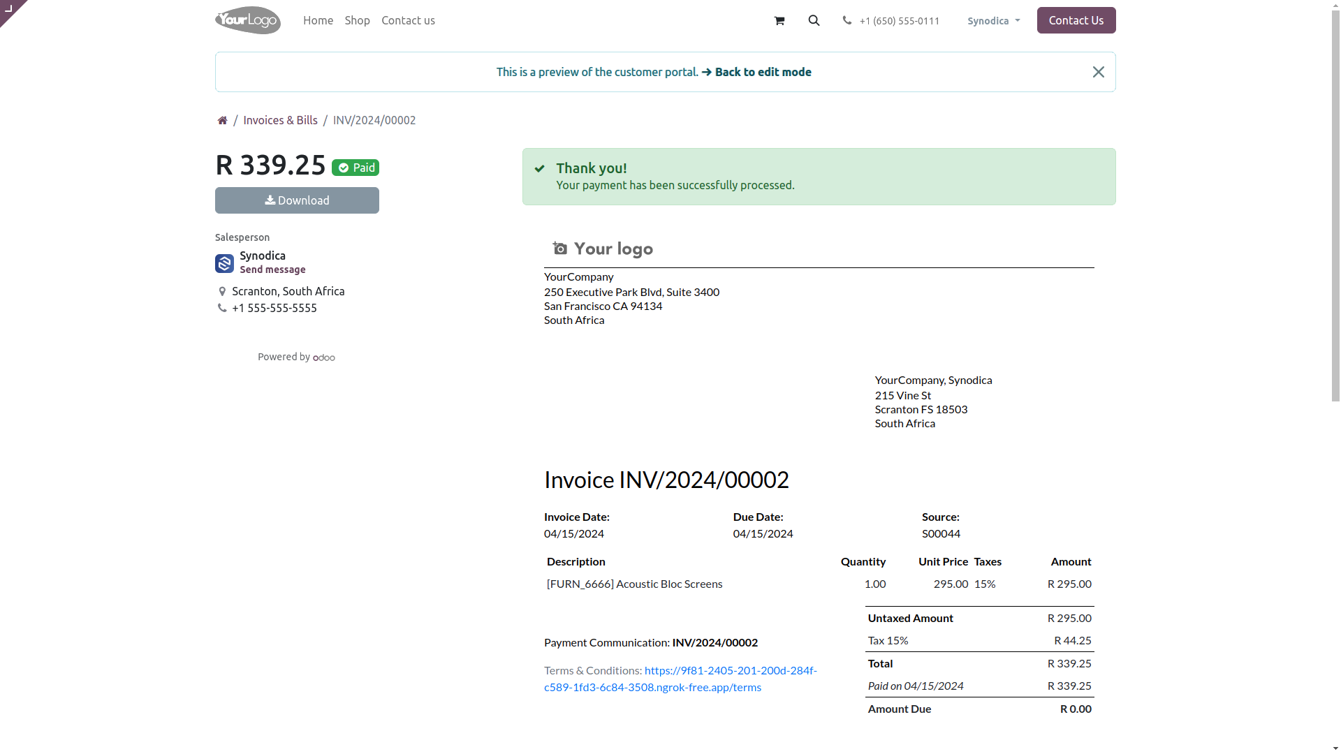
Task: Open the Shop menu item
Action: (x=358, y=20)
